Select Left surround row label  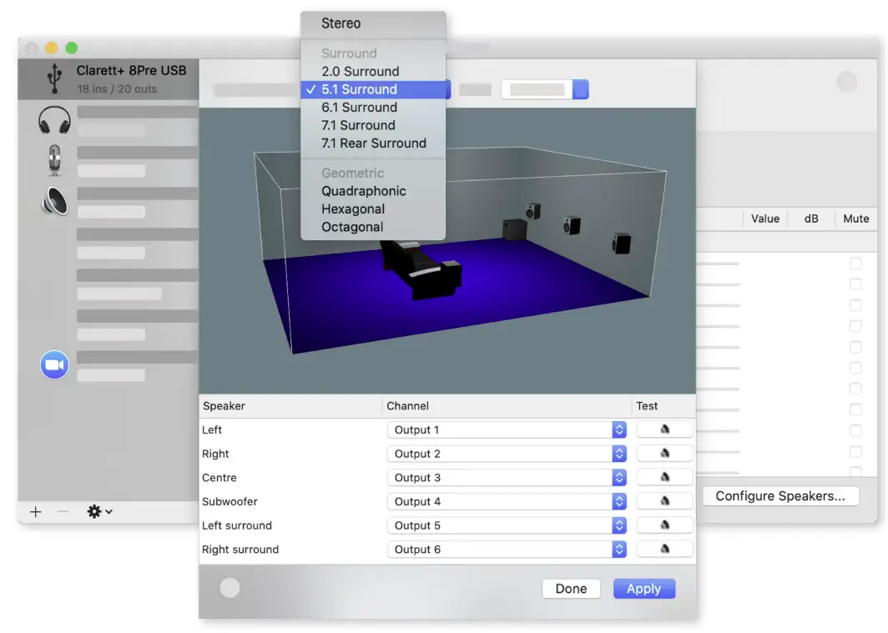point(237,525)
